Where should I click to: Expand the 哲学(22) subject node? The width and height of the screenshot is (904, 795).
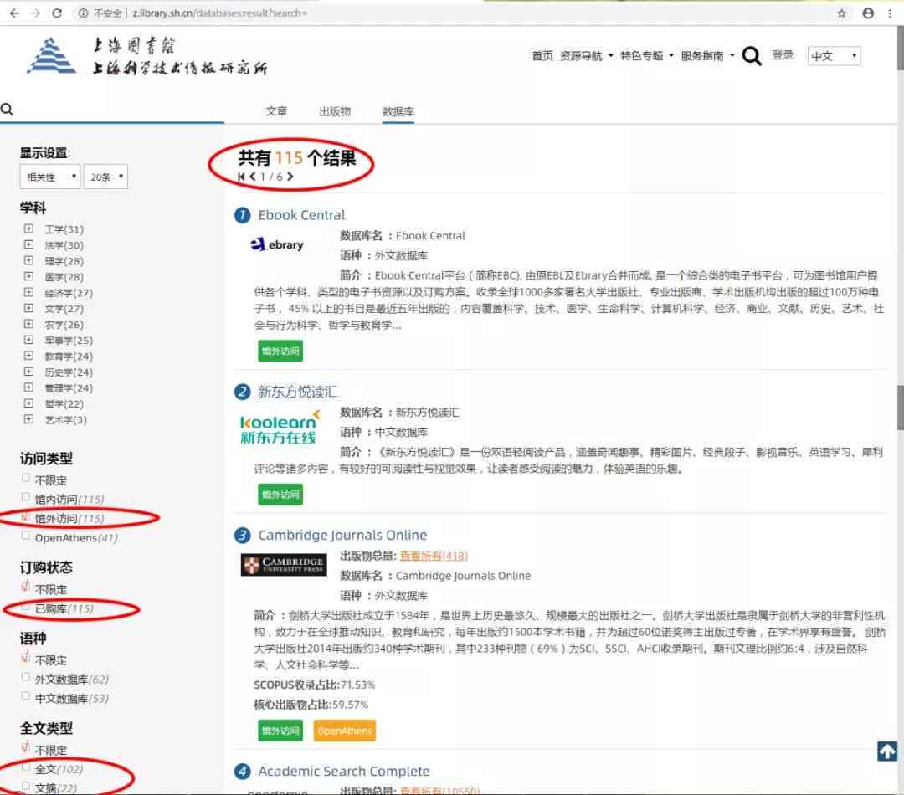coord(28,403)
